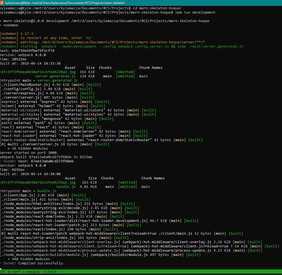282x275 pixels.
Task: Click '[./server/express.js]' module line
Action: point(47,93)
